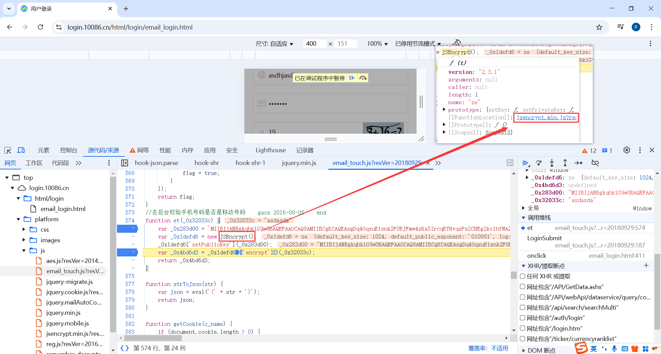Rotate the device screen orientation
The image size is (661, 354).
tap(457, 43)
